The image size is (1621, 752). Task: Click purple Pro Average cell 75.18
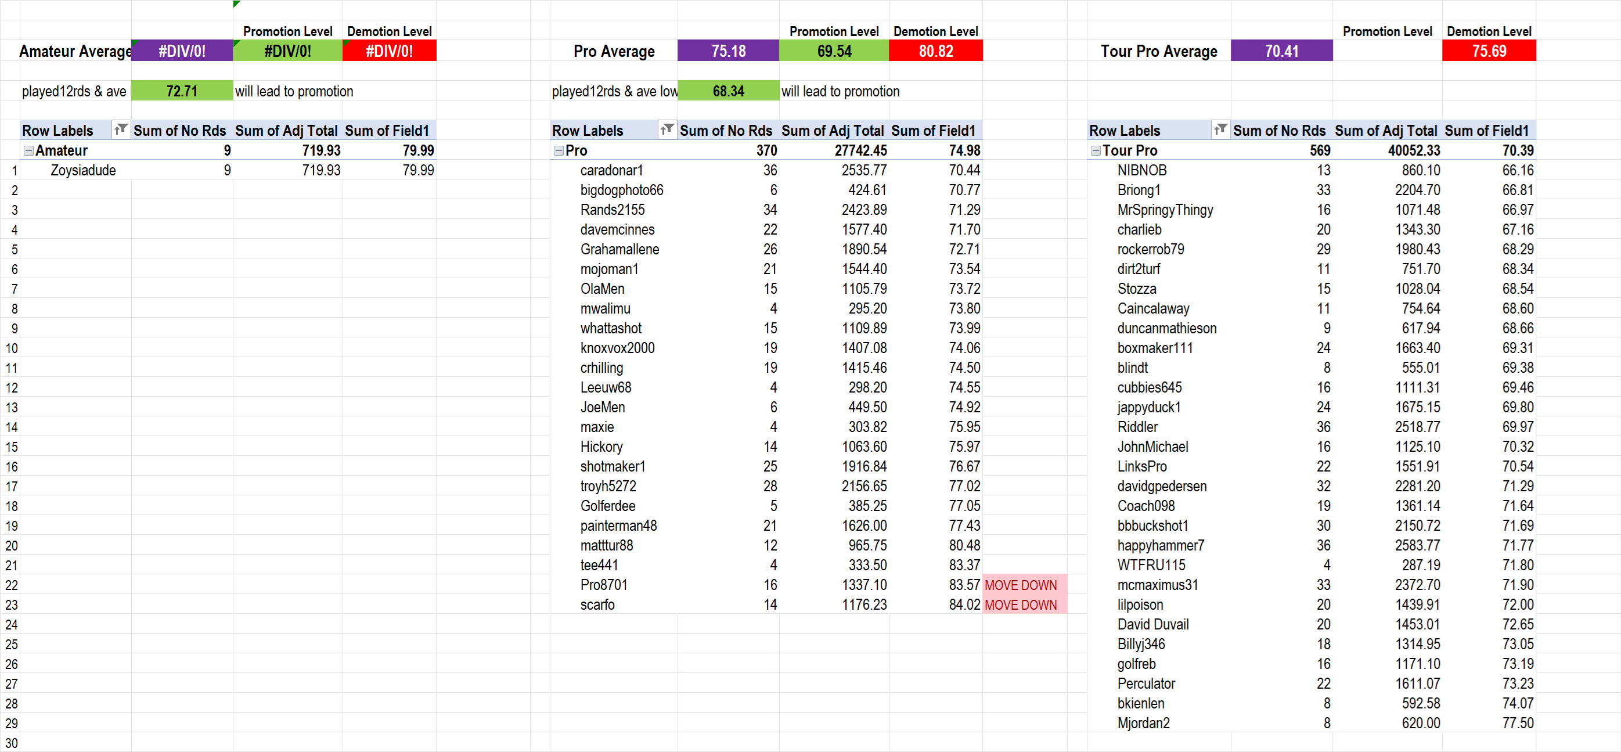pyautogui.click(x=728, y=51)
